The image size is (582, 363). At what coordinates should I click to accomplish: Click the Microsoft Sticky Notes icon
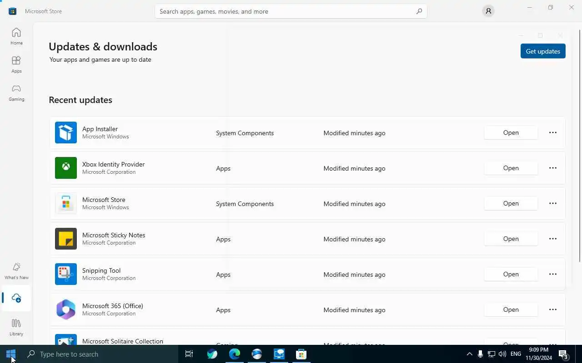click(66, 239)
